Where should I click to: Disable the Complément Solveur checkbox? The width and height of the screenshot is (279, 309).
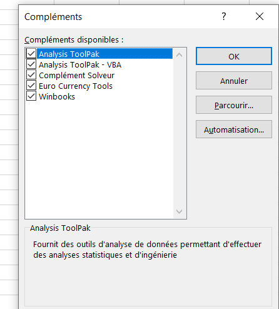(31, 75)
